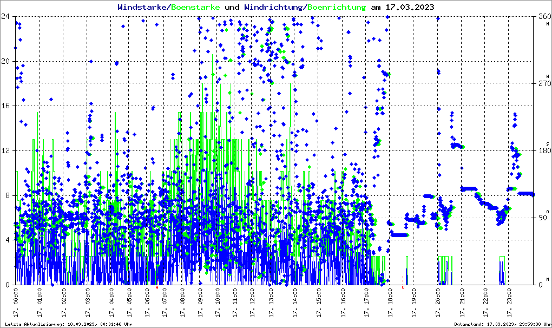Viewport: 552px width, 328px height.
Task: Click the '17. 06:00' time label
Action: (x=147, y=303)
